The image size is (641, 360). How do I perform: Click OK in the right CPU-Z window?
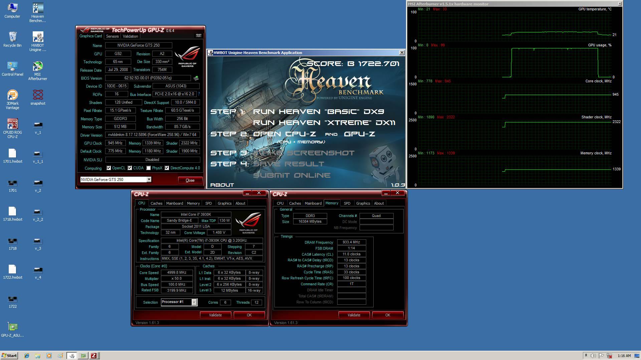coord(388,315)
